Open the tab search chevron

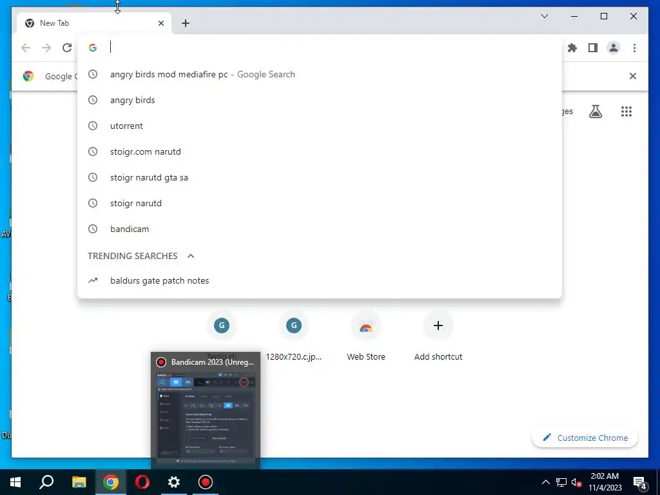tap(544, 16)
